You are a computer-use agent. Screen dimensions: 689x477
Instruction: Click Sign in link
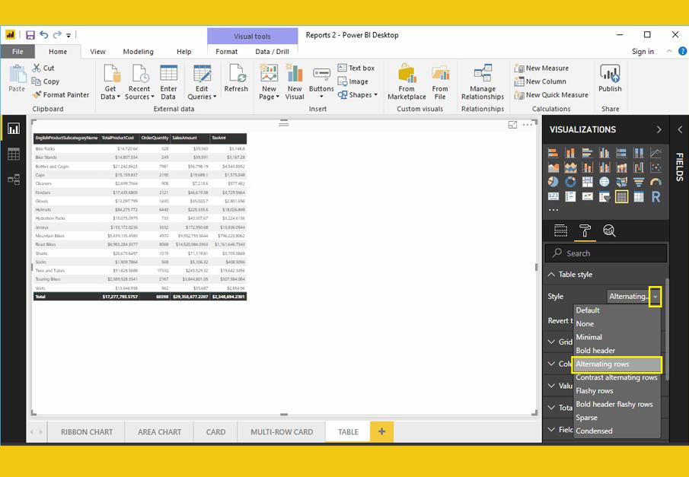(x=643, y=52)
